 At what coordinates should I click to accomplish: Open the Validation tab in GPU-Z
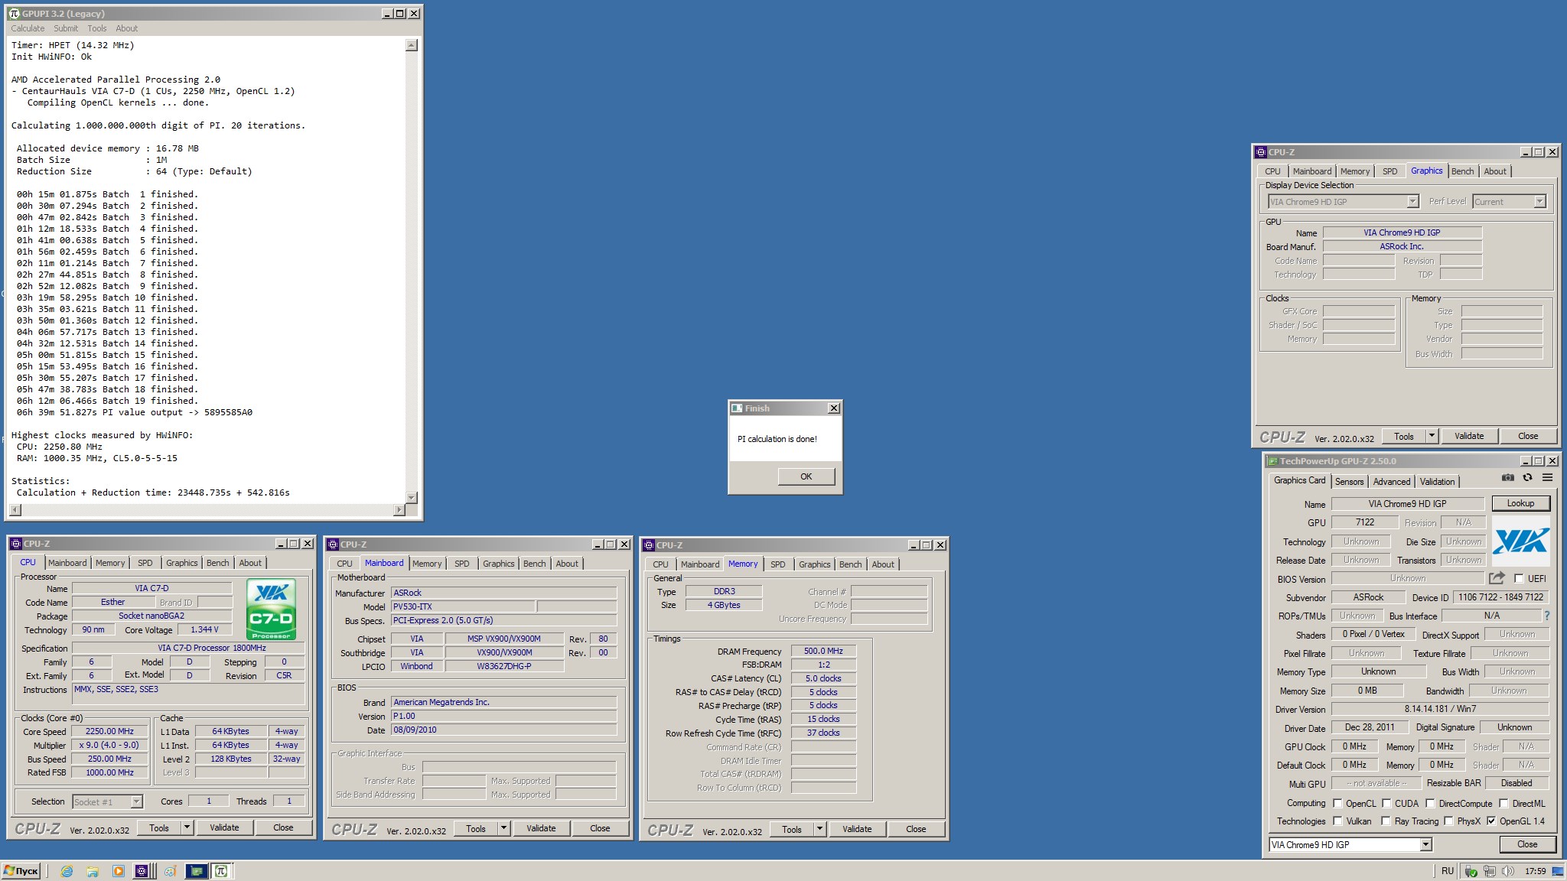1437,482
